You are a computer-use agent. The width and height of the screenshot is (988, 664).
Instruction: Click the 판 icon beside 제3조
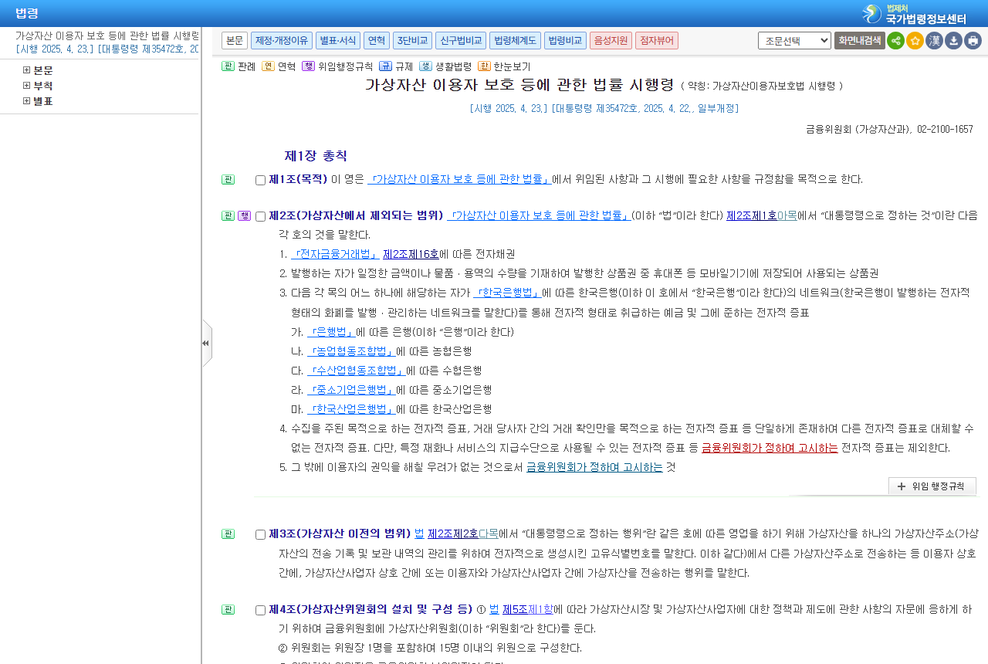click(x=228, y=534)
